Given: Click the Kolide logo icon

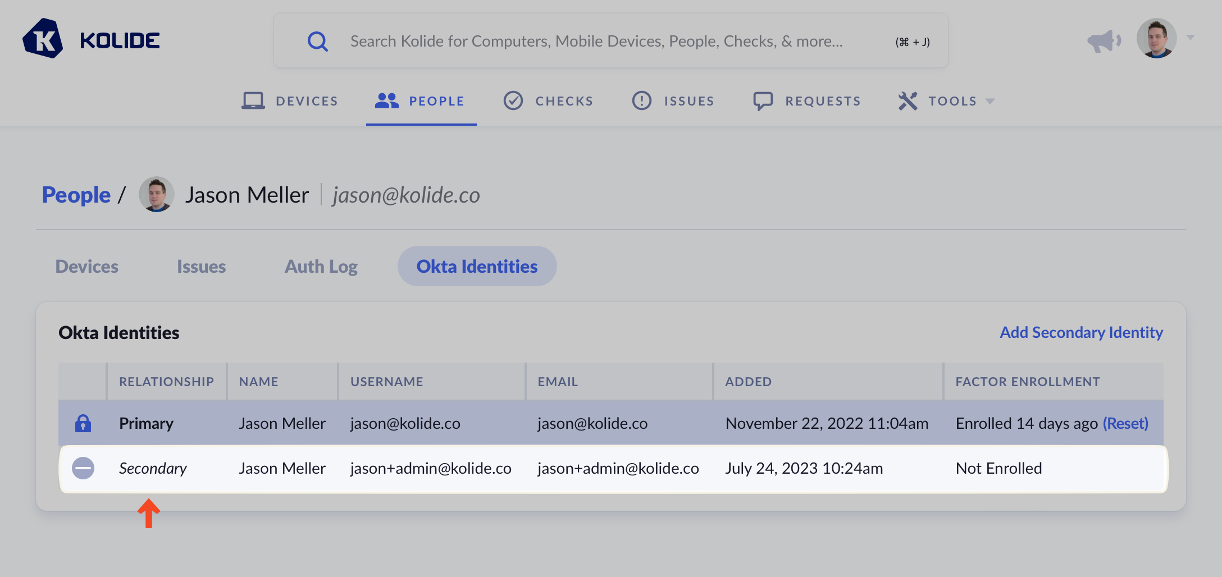Looking at the screenshot, I should (43, 39).
